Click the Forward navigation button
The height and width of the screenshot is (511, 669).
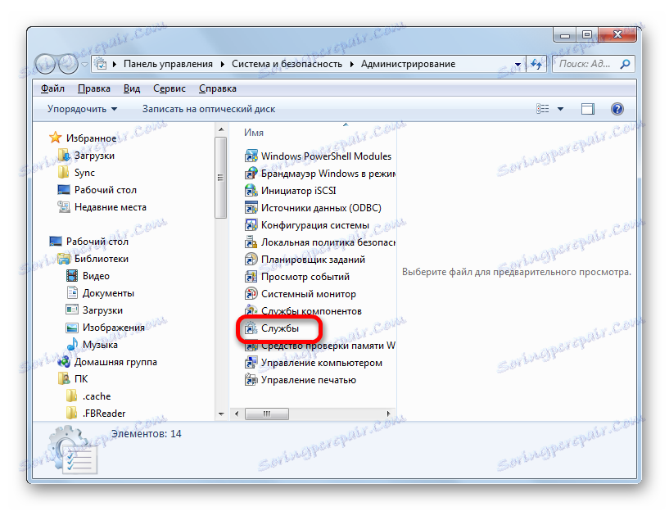pos(68,65)
